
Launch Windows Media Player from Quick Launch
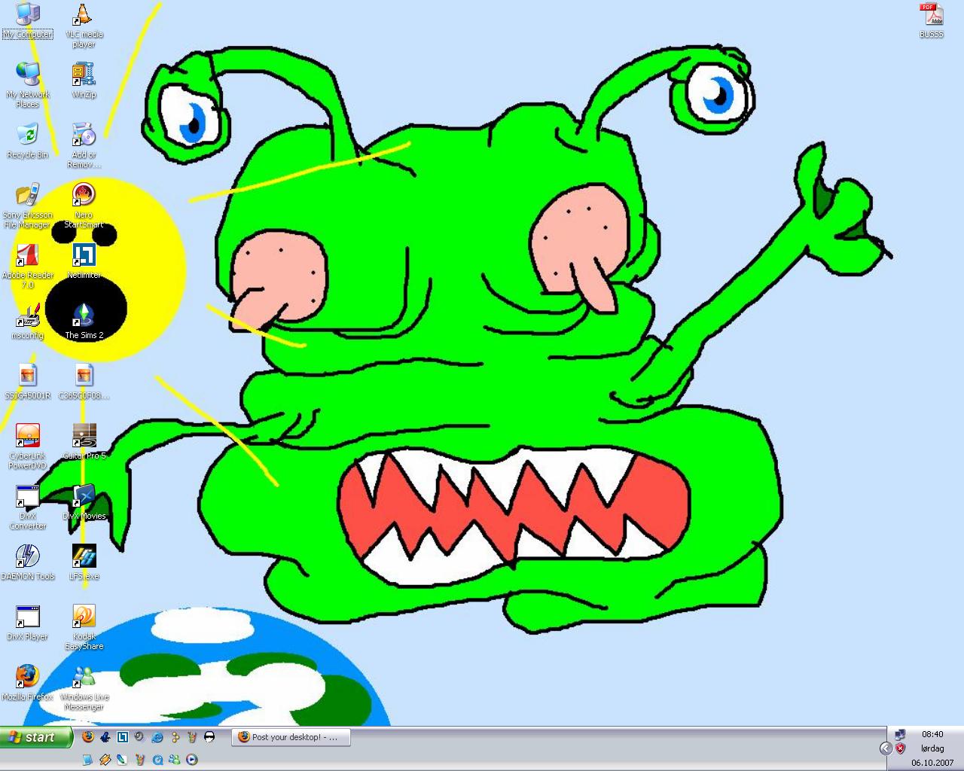click(x=192, y=760)
